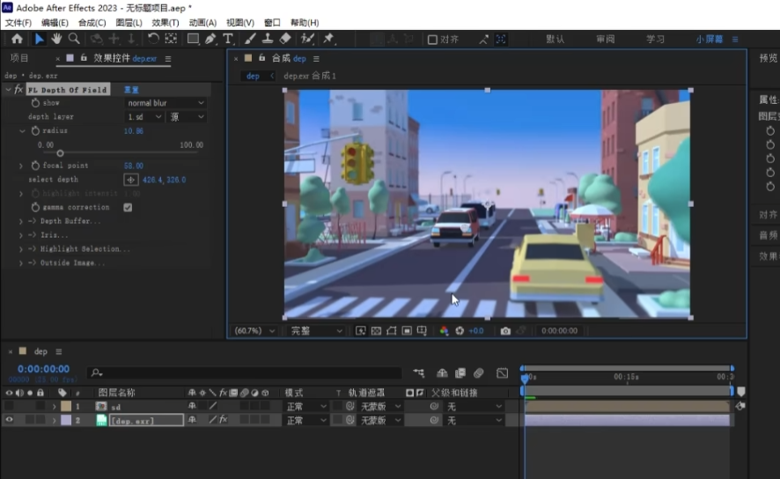Select the Type text tool

[x=228, y=39]
